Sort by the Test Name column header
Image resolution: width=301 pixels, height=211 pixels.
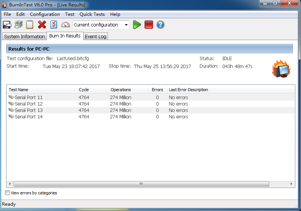pyautogui.click(x=41, y=90)
